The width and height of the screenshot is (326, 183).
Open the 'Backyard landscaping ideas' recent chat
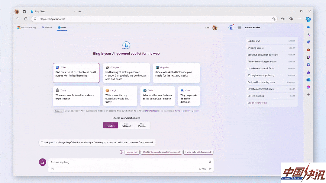pyautogui.click(x=271, y=82)
